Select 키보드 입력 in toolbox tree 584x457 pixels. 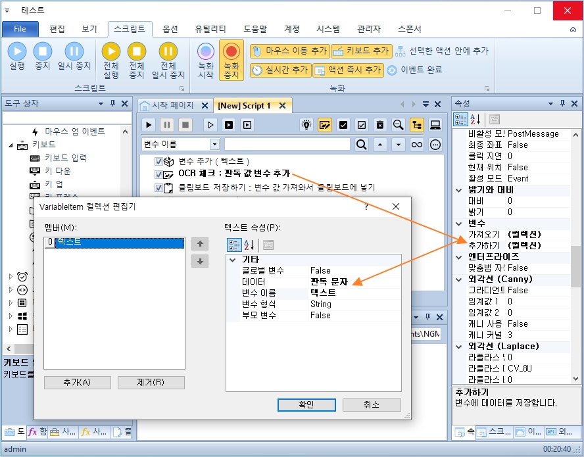tap(65, 158)
